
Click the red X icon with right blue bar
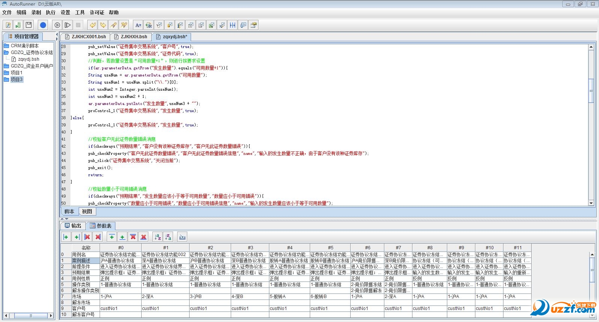(x=98, y=237)
